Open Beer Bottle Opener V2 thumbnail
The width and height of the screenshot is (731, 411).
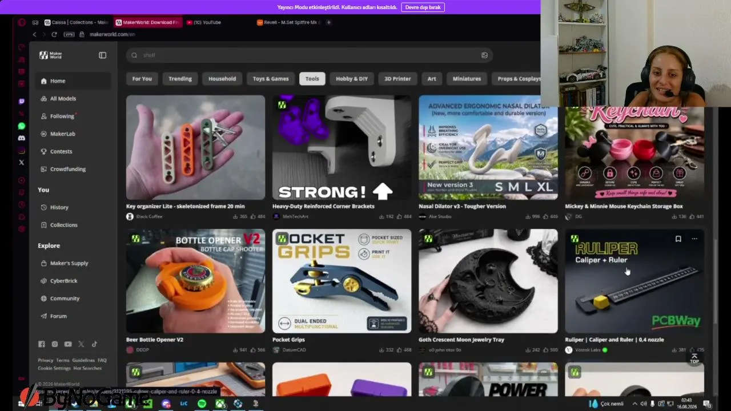tap(195, 281)
